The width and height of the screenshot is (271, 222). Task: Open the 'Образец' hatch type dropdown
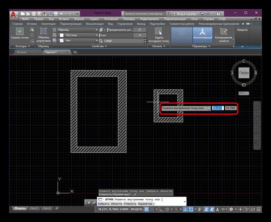coord(77,30)
